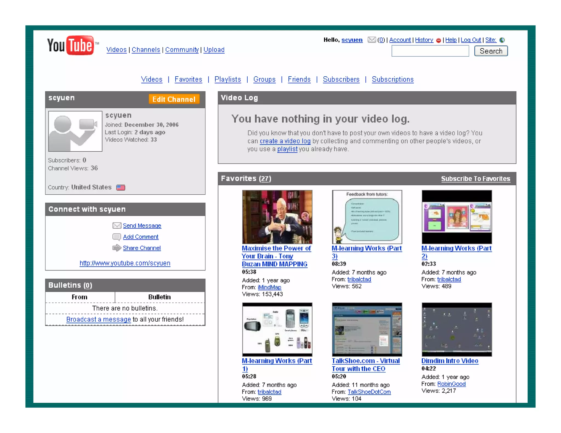Open the M-learning Works Part 2 thumbnail
This screenshot has width=561, height=433.
(457, 217)
